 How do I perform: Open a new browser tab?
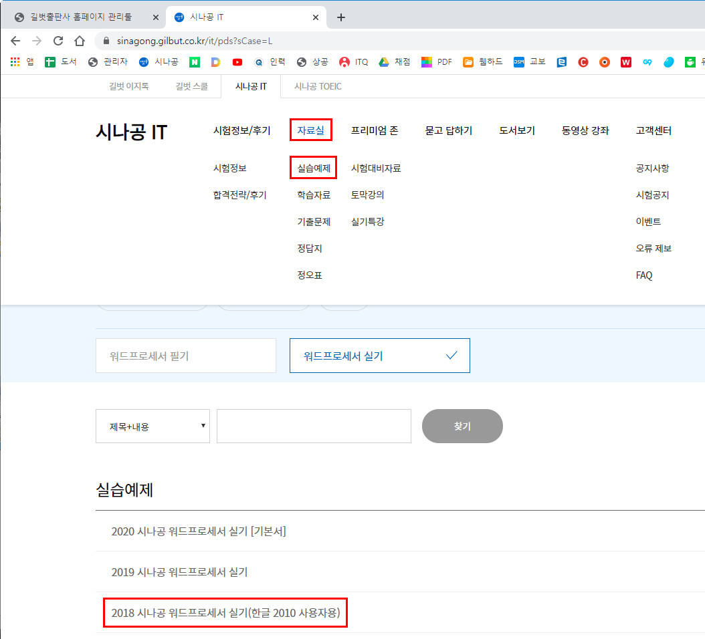[x=341, y=17]
